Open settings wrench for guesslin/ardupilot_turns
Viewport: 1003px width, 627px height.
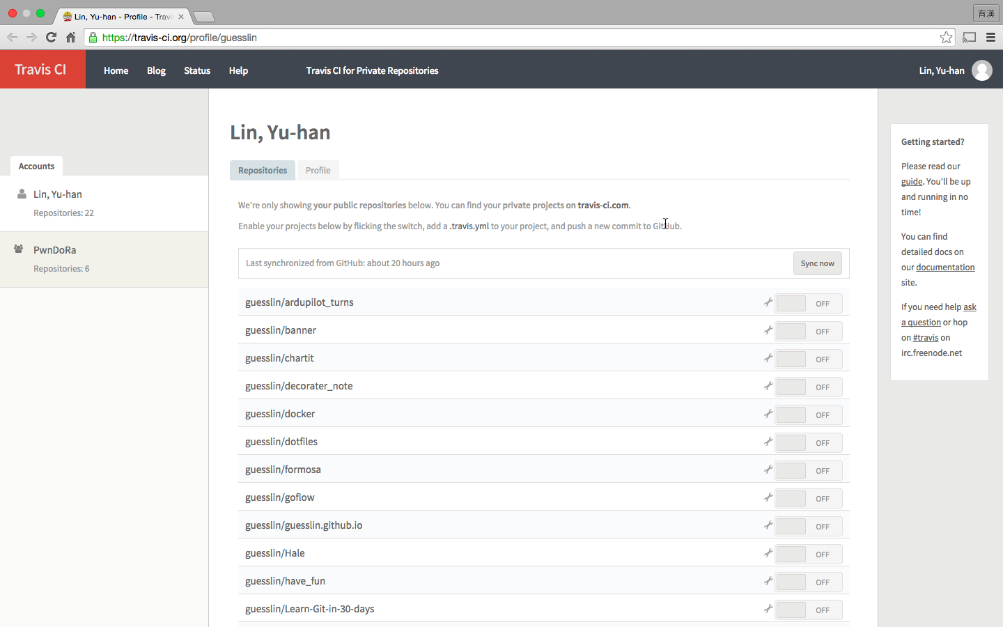pos(768,302)
